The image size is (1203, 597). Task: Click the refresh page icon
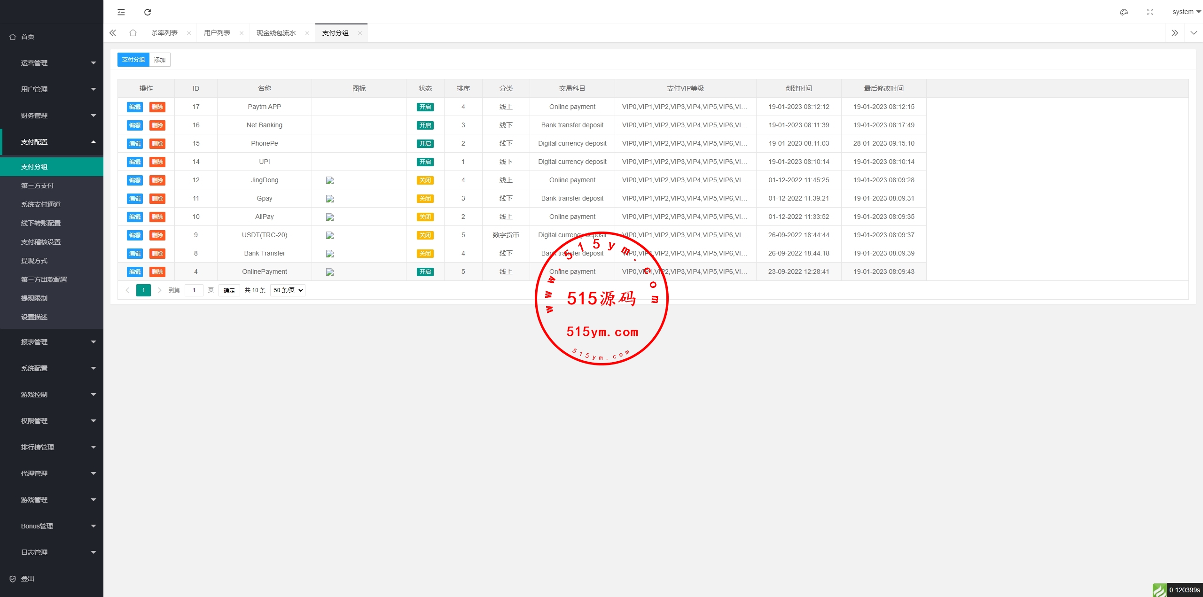pyautogui.click(x=148, y=12)
